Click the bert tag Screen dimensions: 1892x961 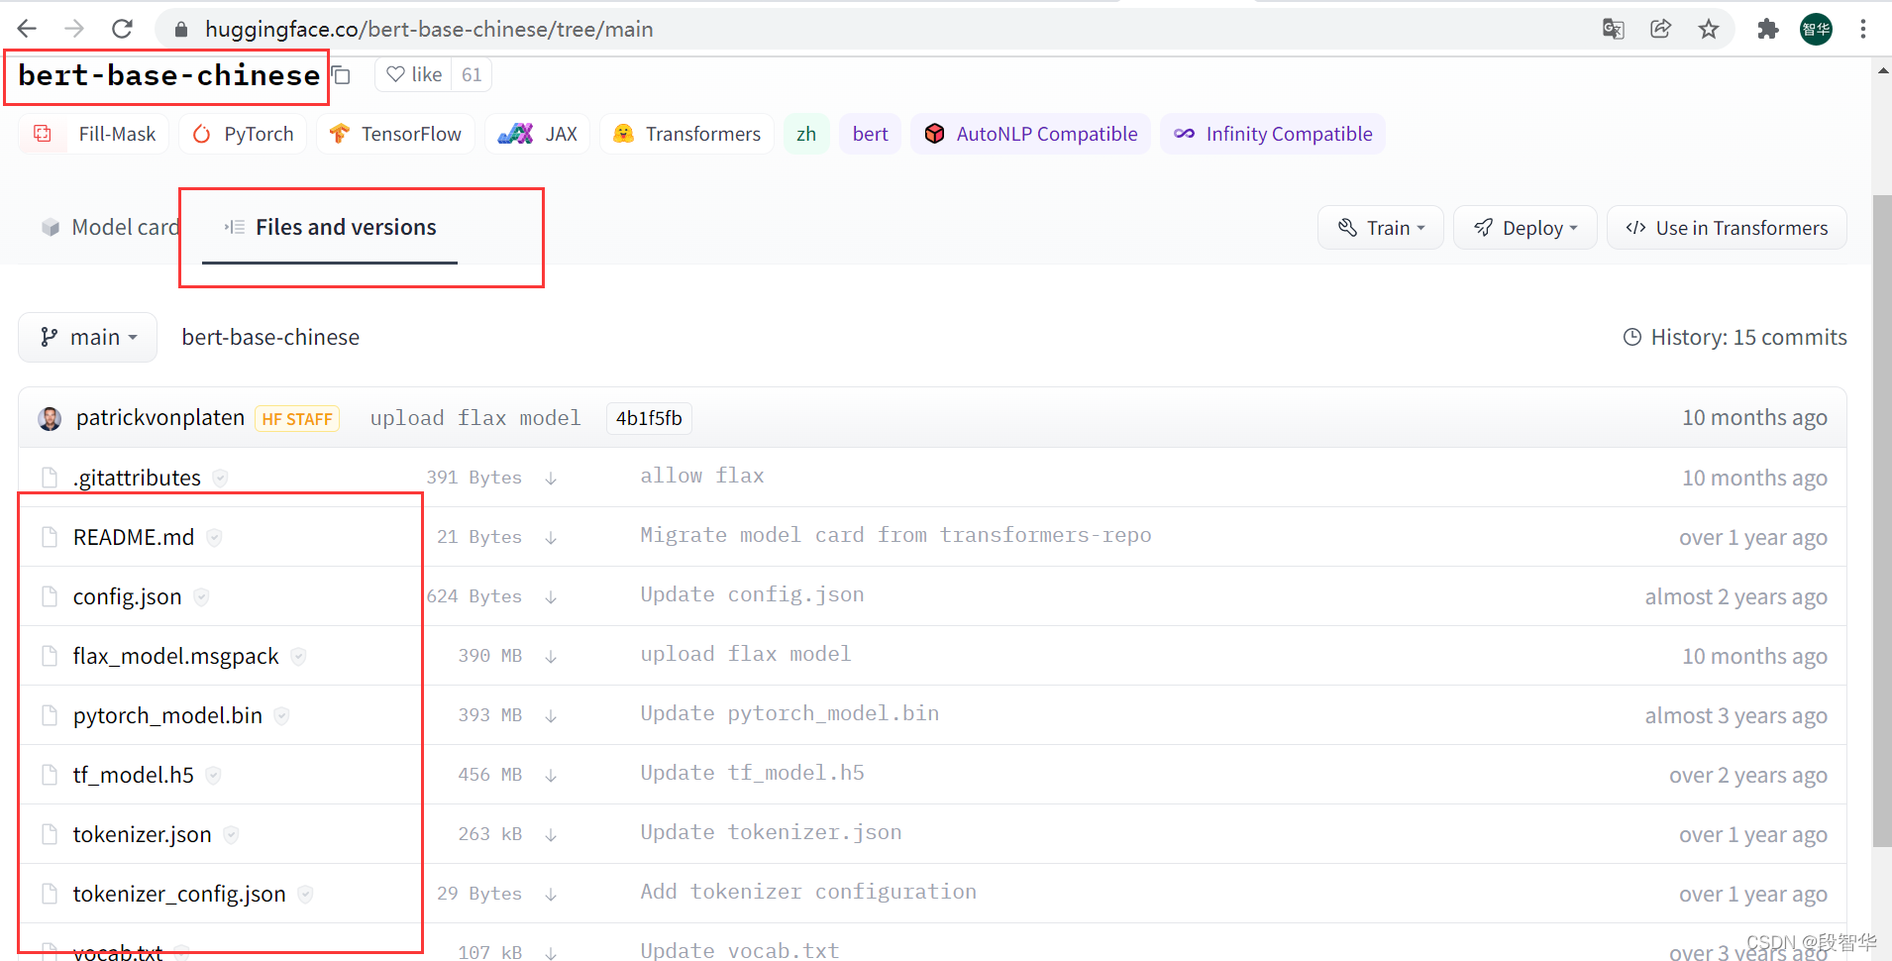870,134
